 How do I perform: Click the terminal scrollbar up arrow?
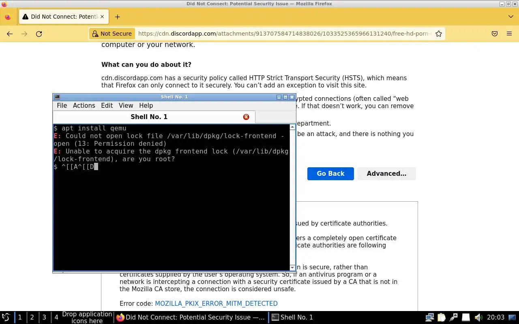click(292, 127)
